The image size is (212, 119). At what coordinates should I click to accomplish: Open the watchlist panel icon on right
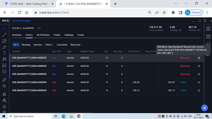[x=208, y=29]
